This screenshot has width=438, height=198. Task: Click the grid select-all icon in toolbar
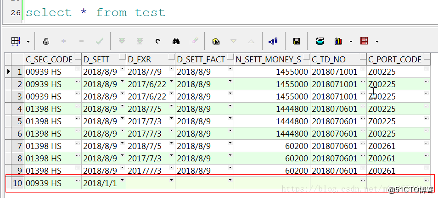point(16,41)
